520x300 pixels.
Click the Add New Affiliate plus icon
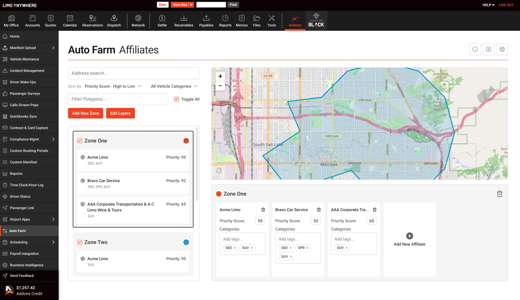point(409,236)
